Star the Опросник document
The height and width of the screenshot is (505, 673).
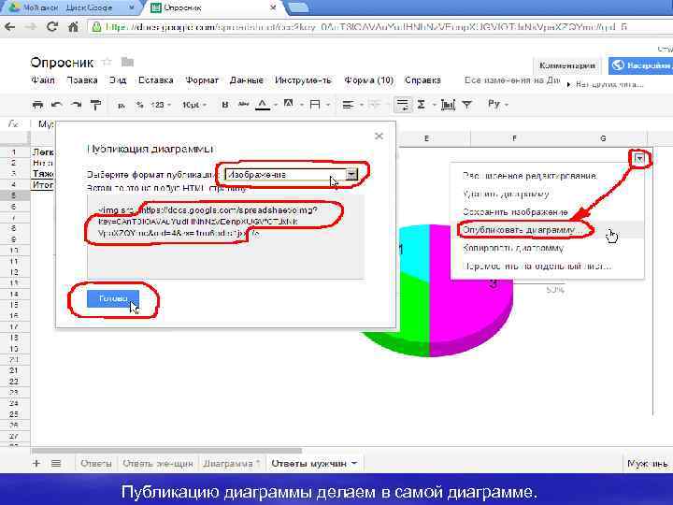tap(107, 63)
